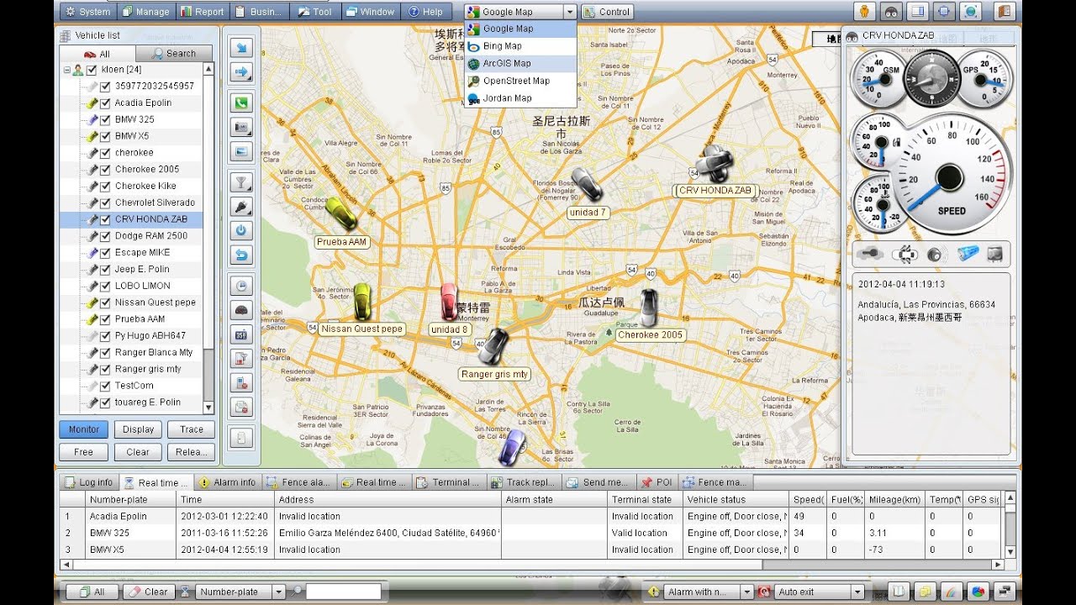The image size is (1076, 605).
Task: Toggle the TestCom checkbox
Action: tap(105, 386)
